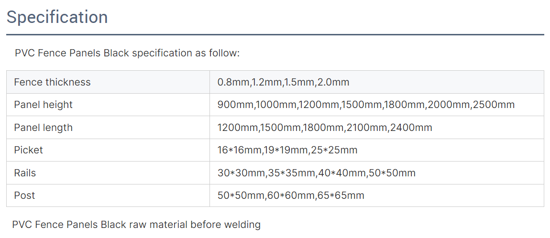Click the Post sizes 50*50mm,60*60mm,65*65mm
550x238 pixels.
(291, 195)
